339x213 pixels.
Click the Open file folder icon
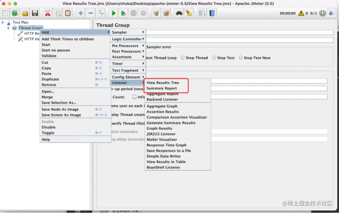[25, 13]
